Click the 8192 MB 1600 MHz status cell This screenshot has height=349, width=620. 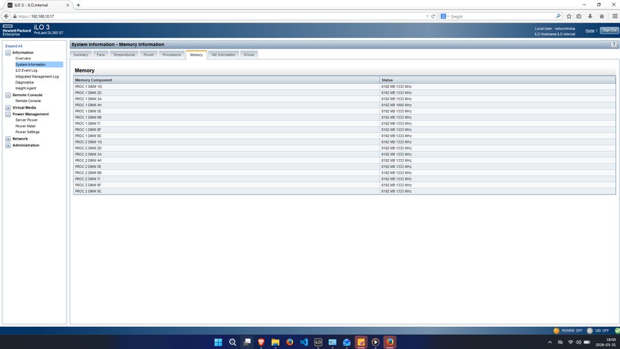[497, 105]
